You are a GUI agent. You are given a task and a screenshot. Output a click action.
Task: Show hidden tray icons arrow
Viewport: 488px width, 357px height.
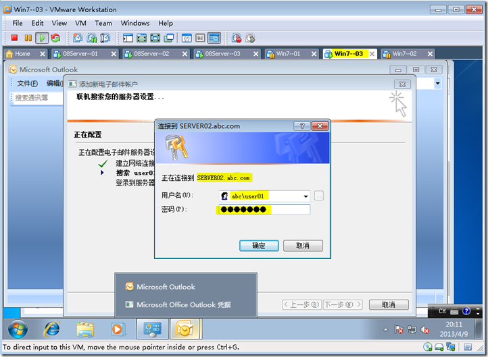coord(386,329)
